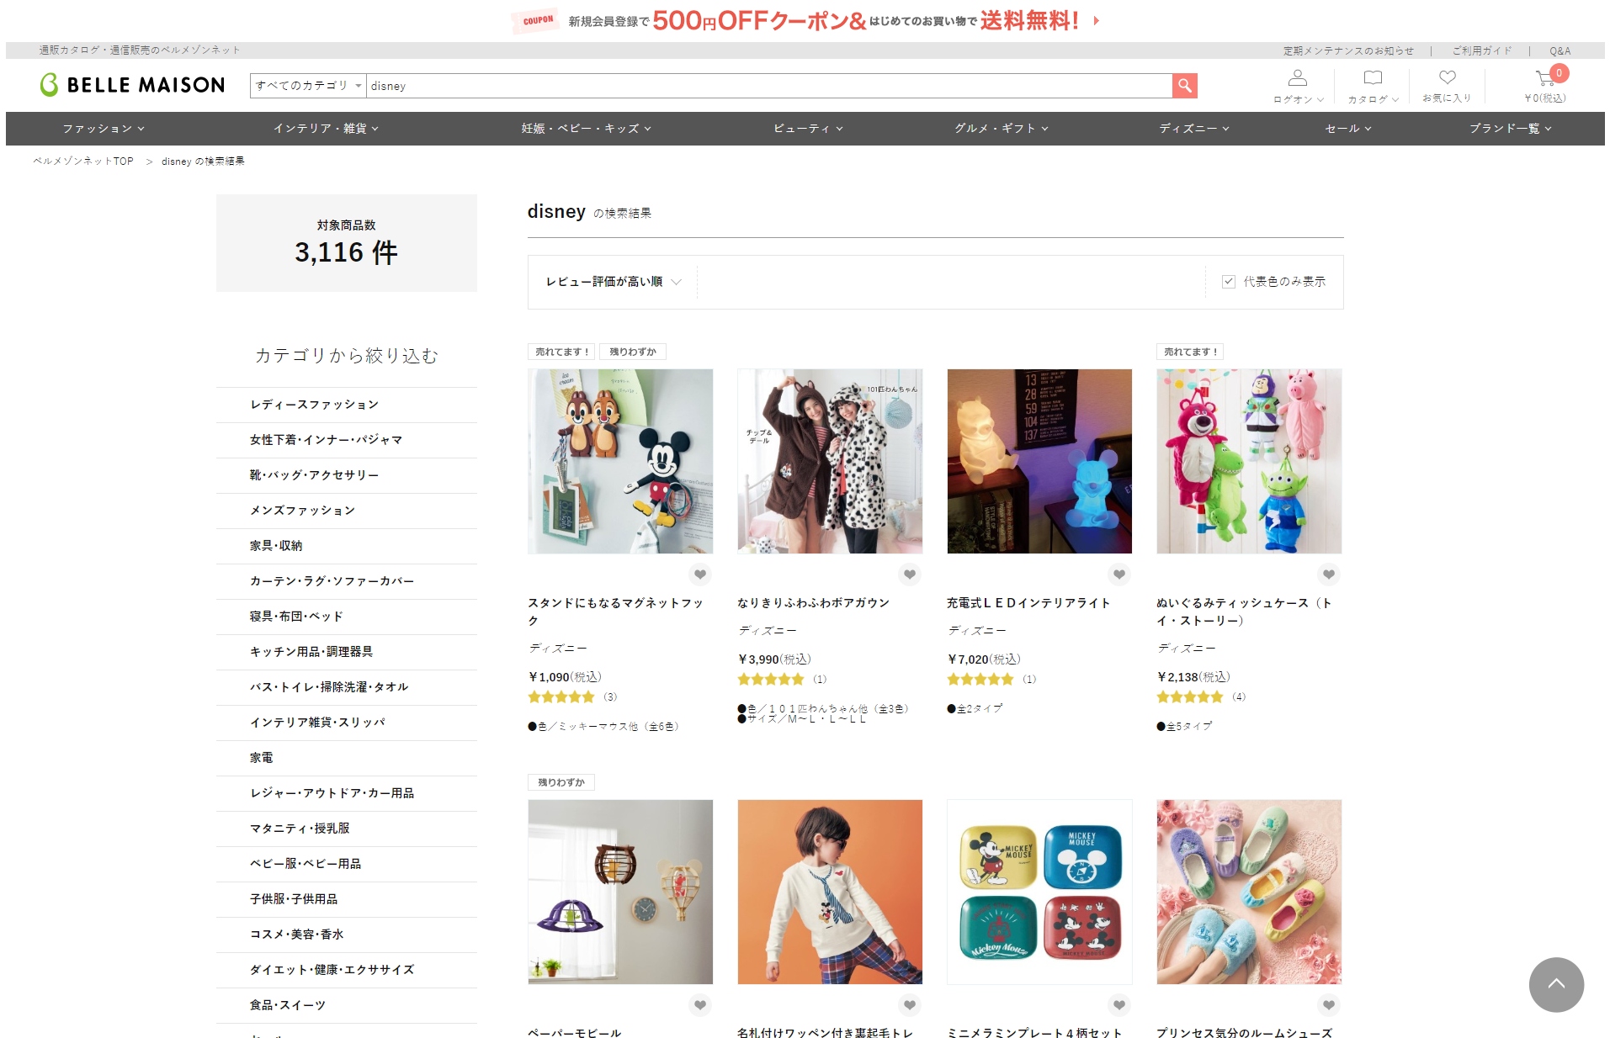This screenshot has height=1038, width=1610.
Task: Open the ディズニー menu in navigation bar
Action: tap(1193, 129)
